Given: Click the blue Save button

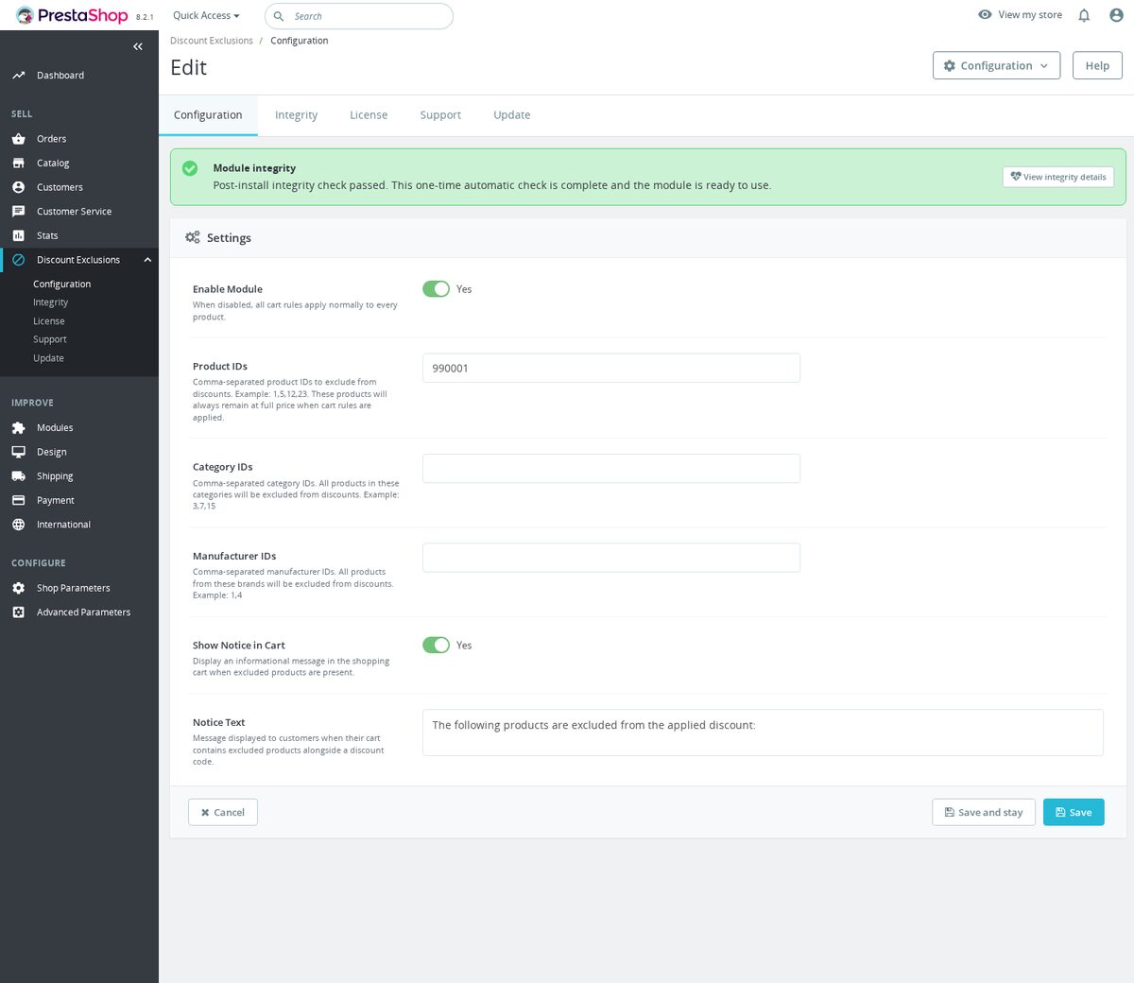Looking at the screenshot, I should point(1074,812).
